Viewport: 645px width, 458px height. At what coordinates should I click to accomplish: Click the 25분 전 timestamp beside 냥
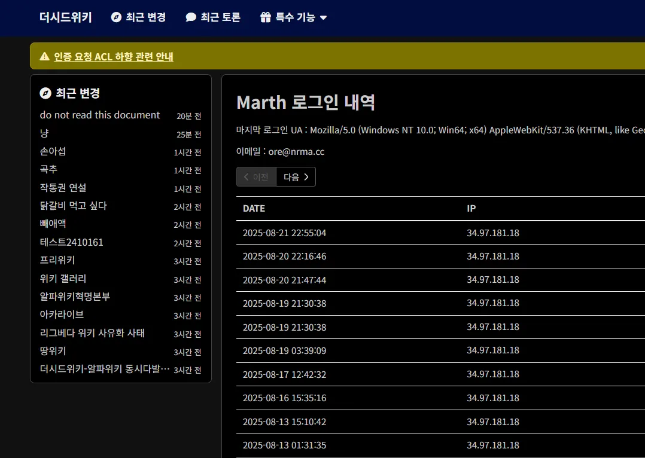pyautogui.click(x=189, y=135)
